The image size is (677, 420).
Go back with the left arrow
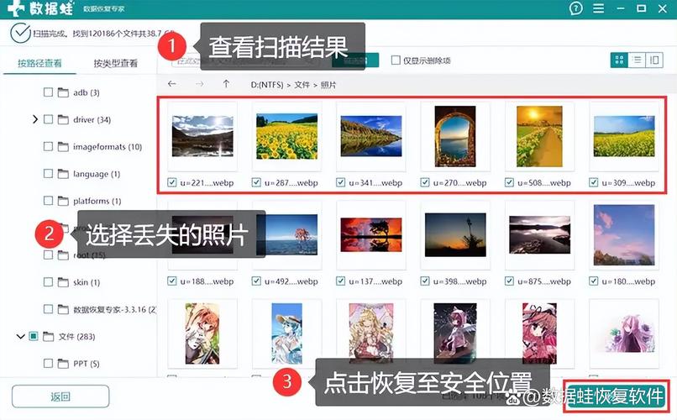(172, 84)
